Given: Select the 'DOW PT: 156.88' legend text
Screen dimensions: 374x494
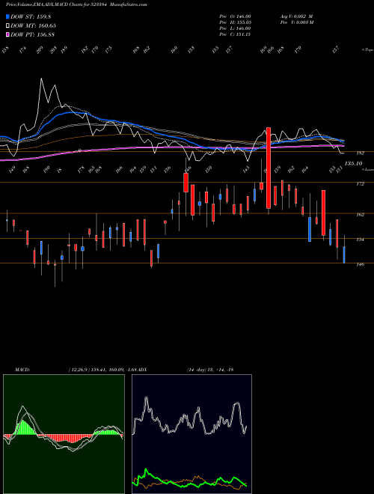Looking at the screenshot, I should point(32,34).
